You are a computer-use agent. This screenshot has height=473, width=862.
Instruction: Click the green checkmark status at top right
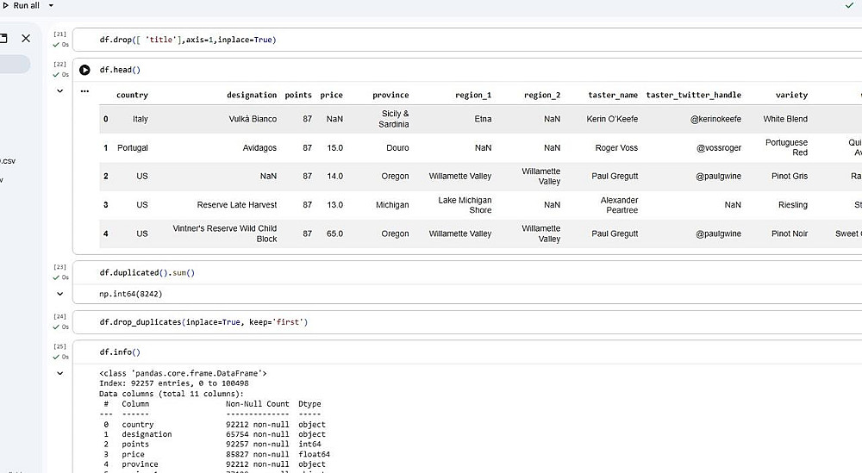[849, 5]
